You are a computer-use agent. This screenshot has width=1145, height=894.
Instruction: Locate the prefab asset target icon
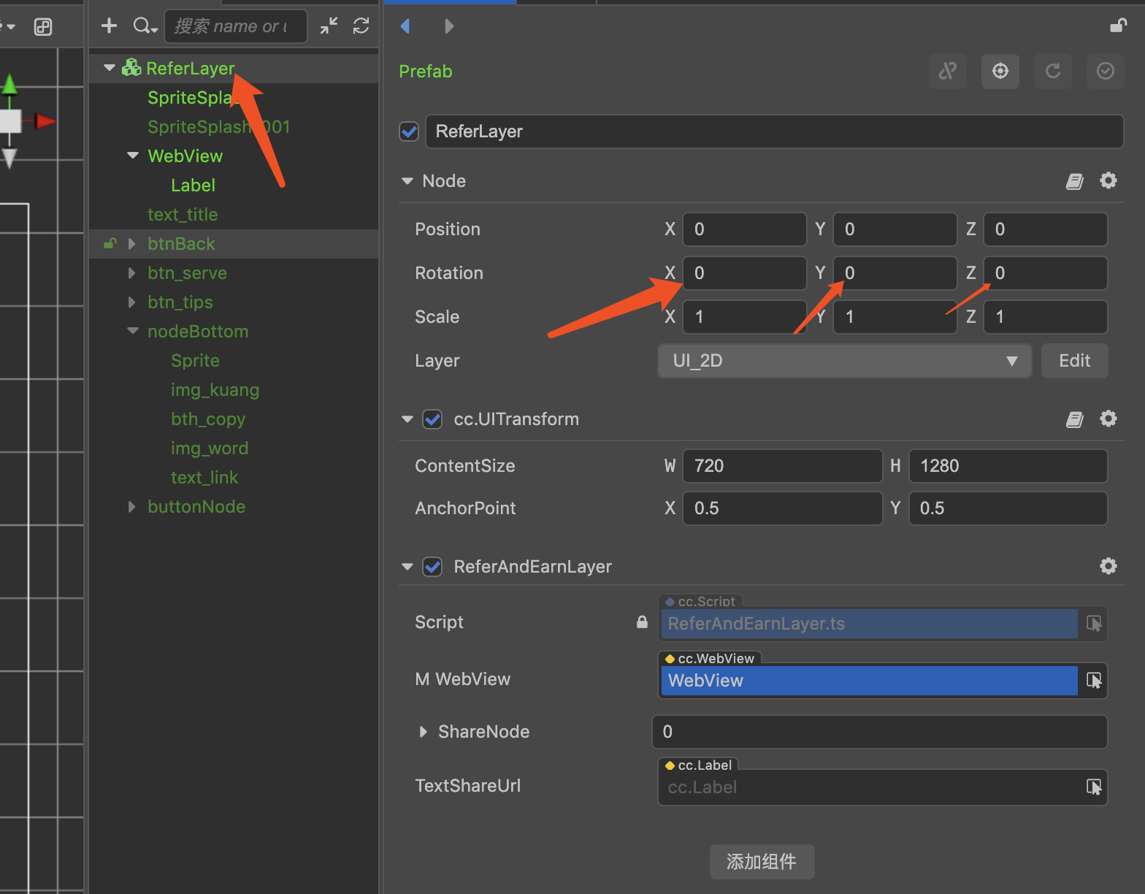click(x=1000, y=71)
